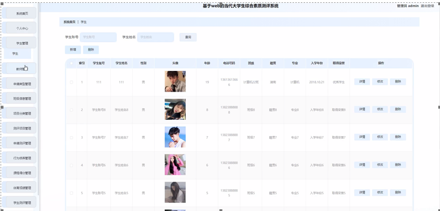440x211 pixels.
Task: Expand the 申请测评管理 sidebar menu
Action: point(20,143)
